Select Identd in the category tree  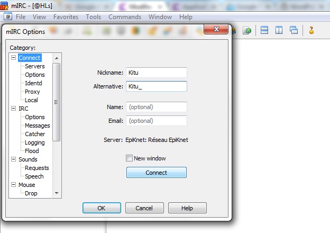tap(33, 83)
